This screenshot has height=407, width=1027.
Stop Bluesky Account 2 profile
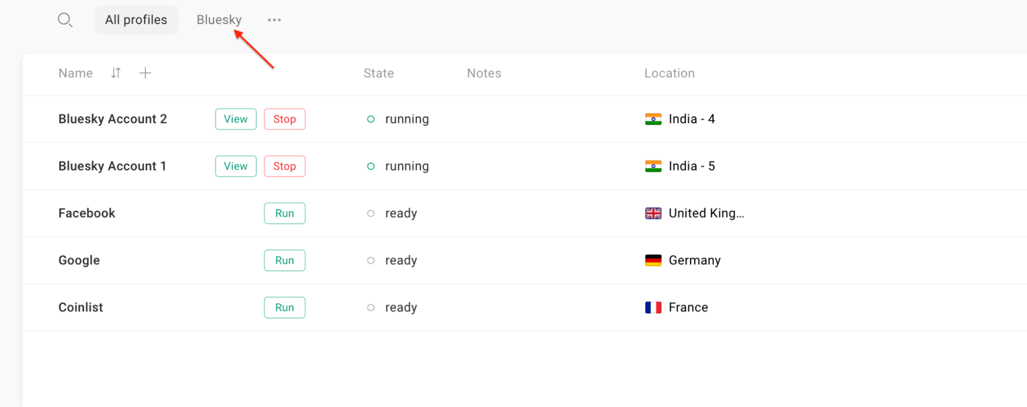(285, 119)
